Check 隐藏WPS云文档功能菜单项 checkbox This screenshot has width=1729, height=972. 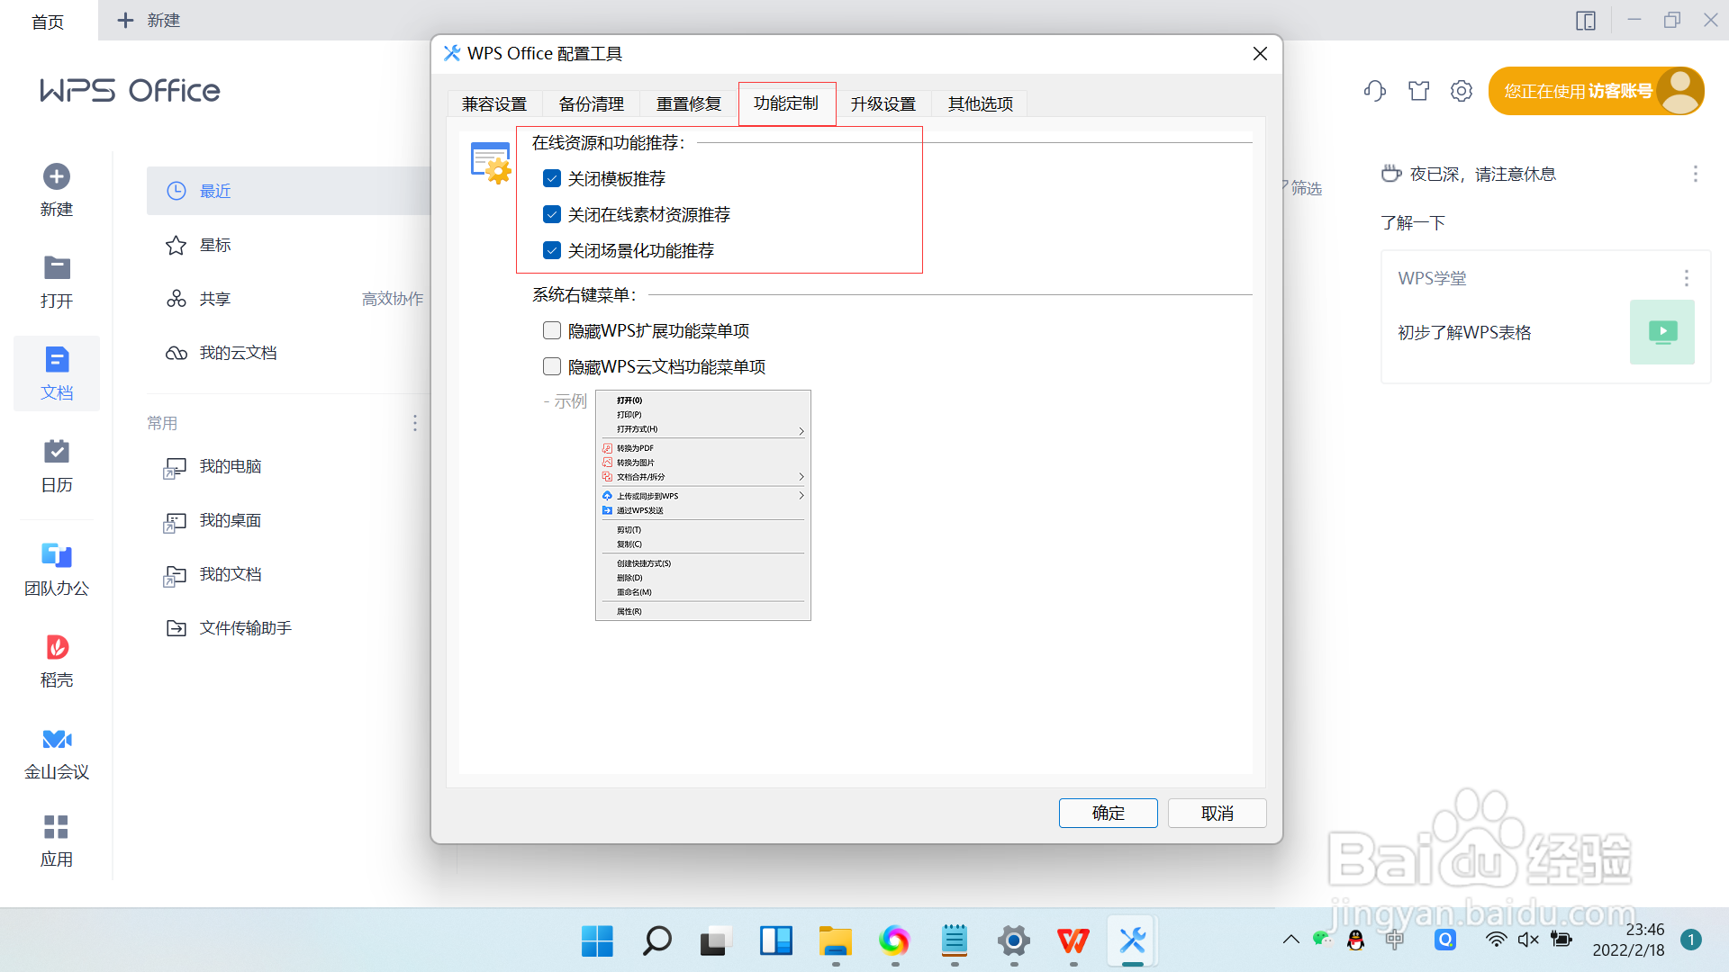(x=552, y=366)
